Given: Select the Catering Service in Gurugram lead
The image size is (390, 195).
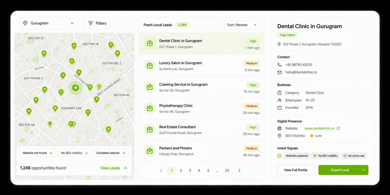Looking at the screenshot, I should (x=201, y=87).
